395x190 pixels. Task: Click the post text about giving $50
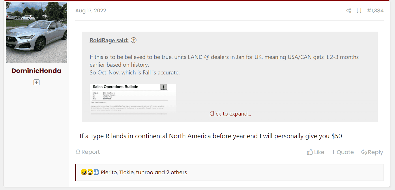211,136
